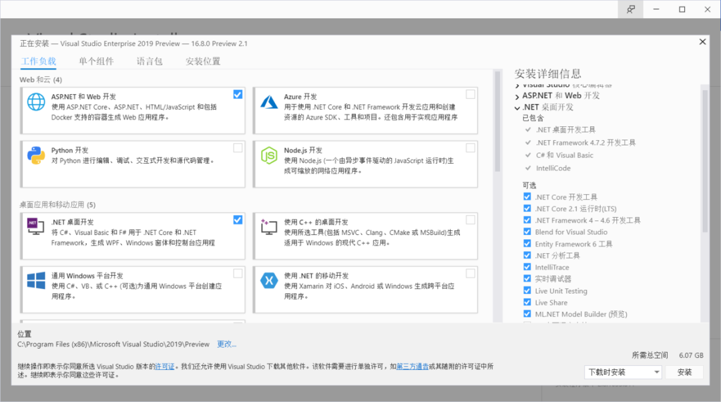Image resolution: width=721 pixels, height=402 pixels.
Task: Uncheck .NET Core 开发工具 option
Action: tap(527, 197)
